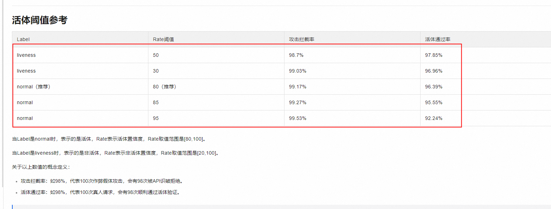
Task: Click the liveness label in the Rate 50 row
Action: 26,55
